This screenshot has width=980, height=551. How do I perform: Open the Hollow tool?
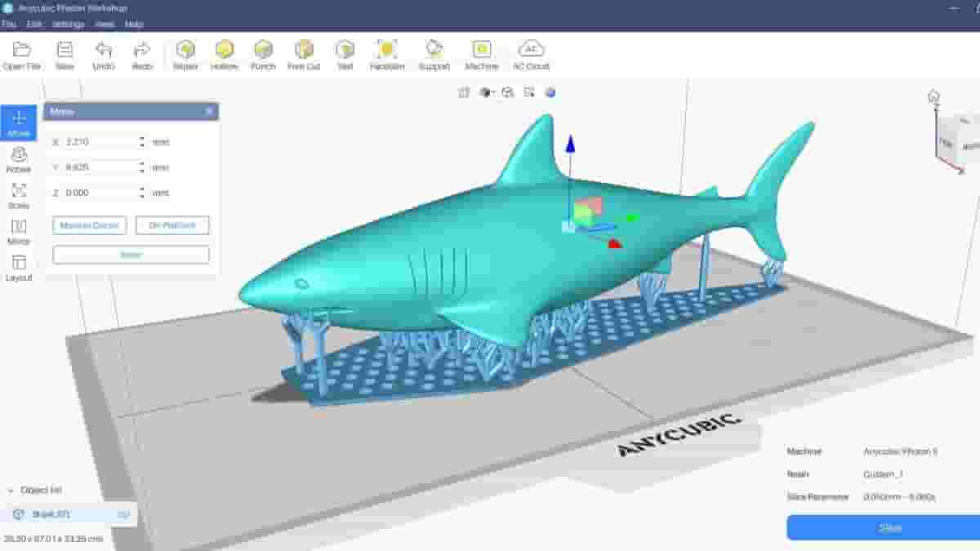pos(225,54)
